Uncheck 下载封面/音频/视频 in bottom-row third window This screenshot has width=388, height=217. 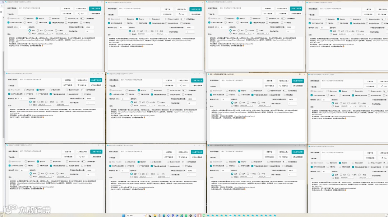pyautogui.click(x=252, y=166)
